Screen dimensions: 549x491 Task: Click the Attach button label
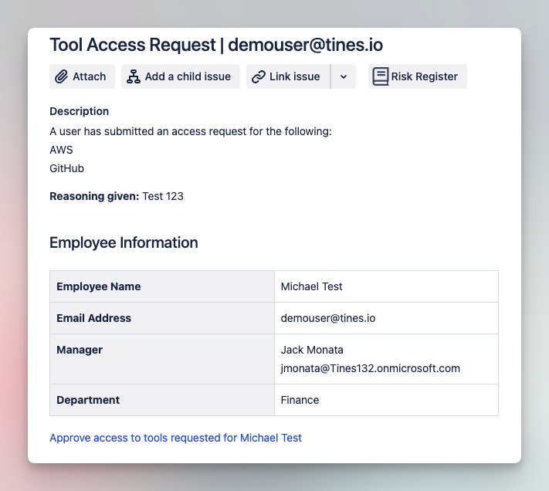pos(90,76)
